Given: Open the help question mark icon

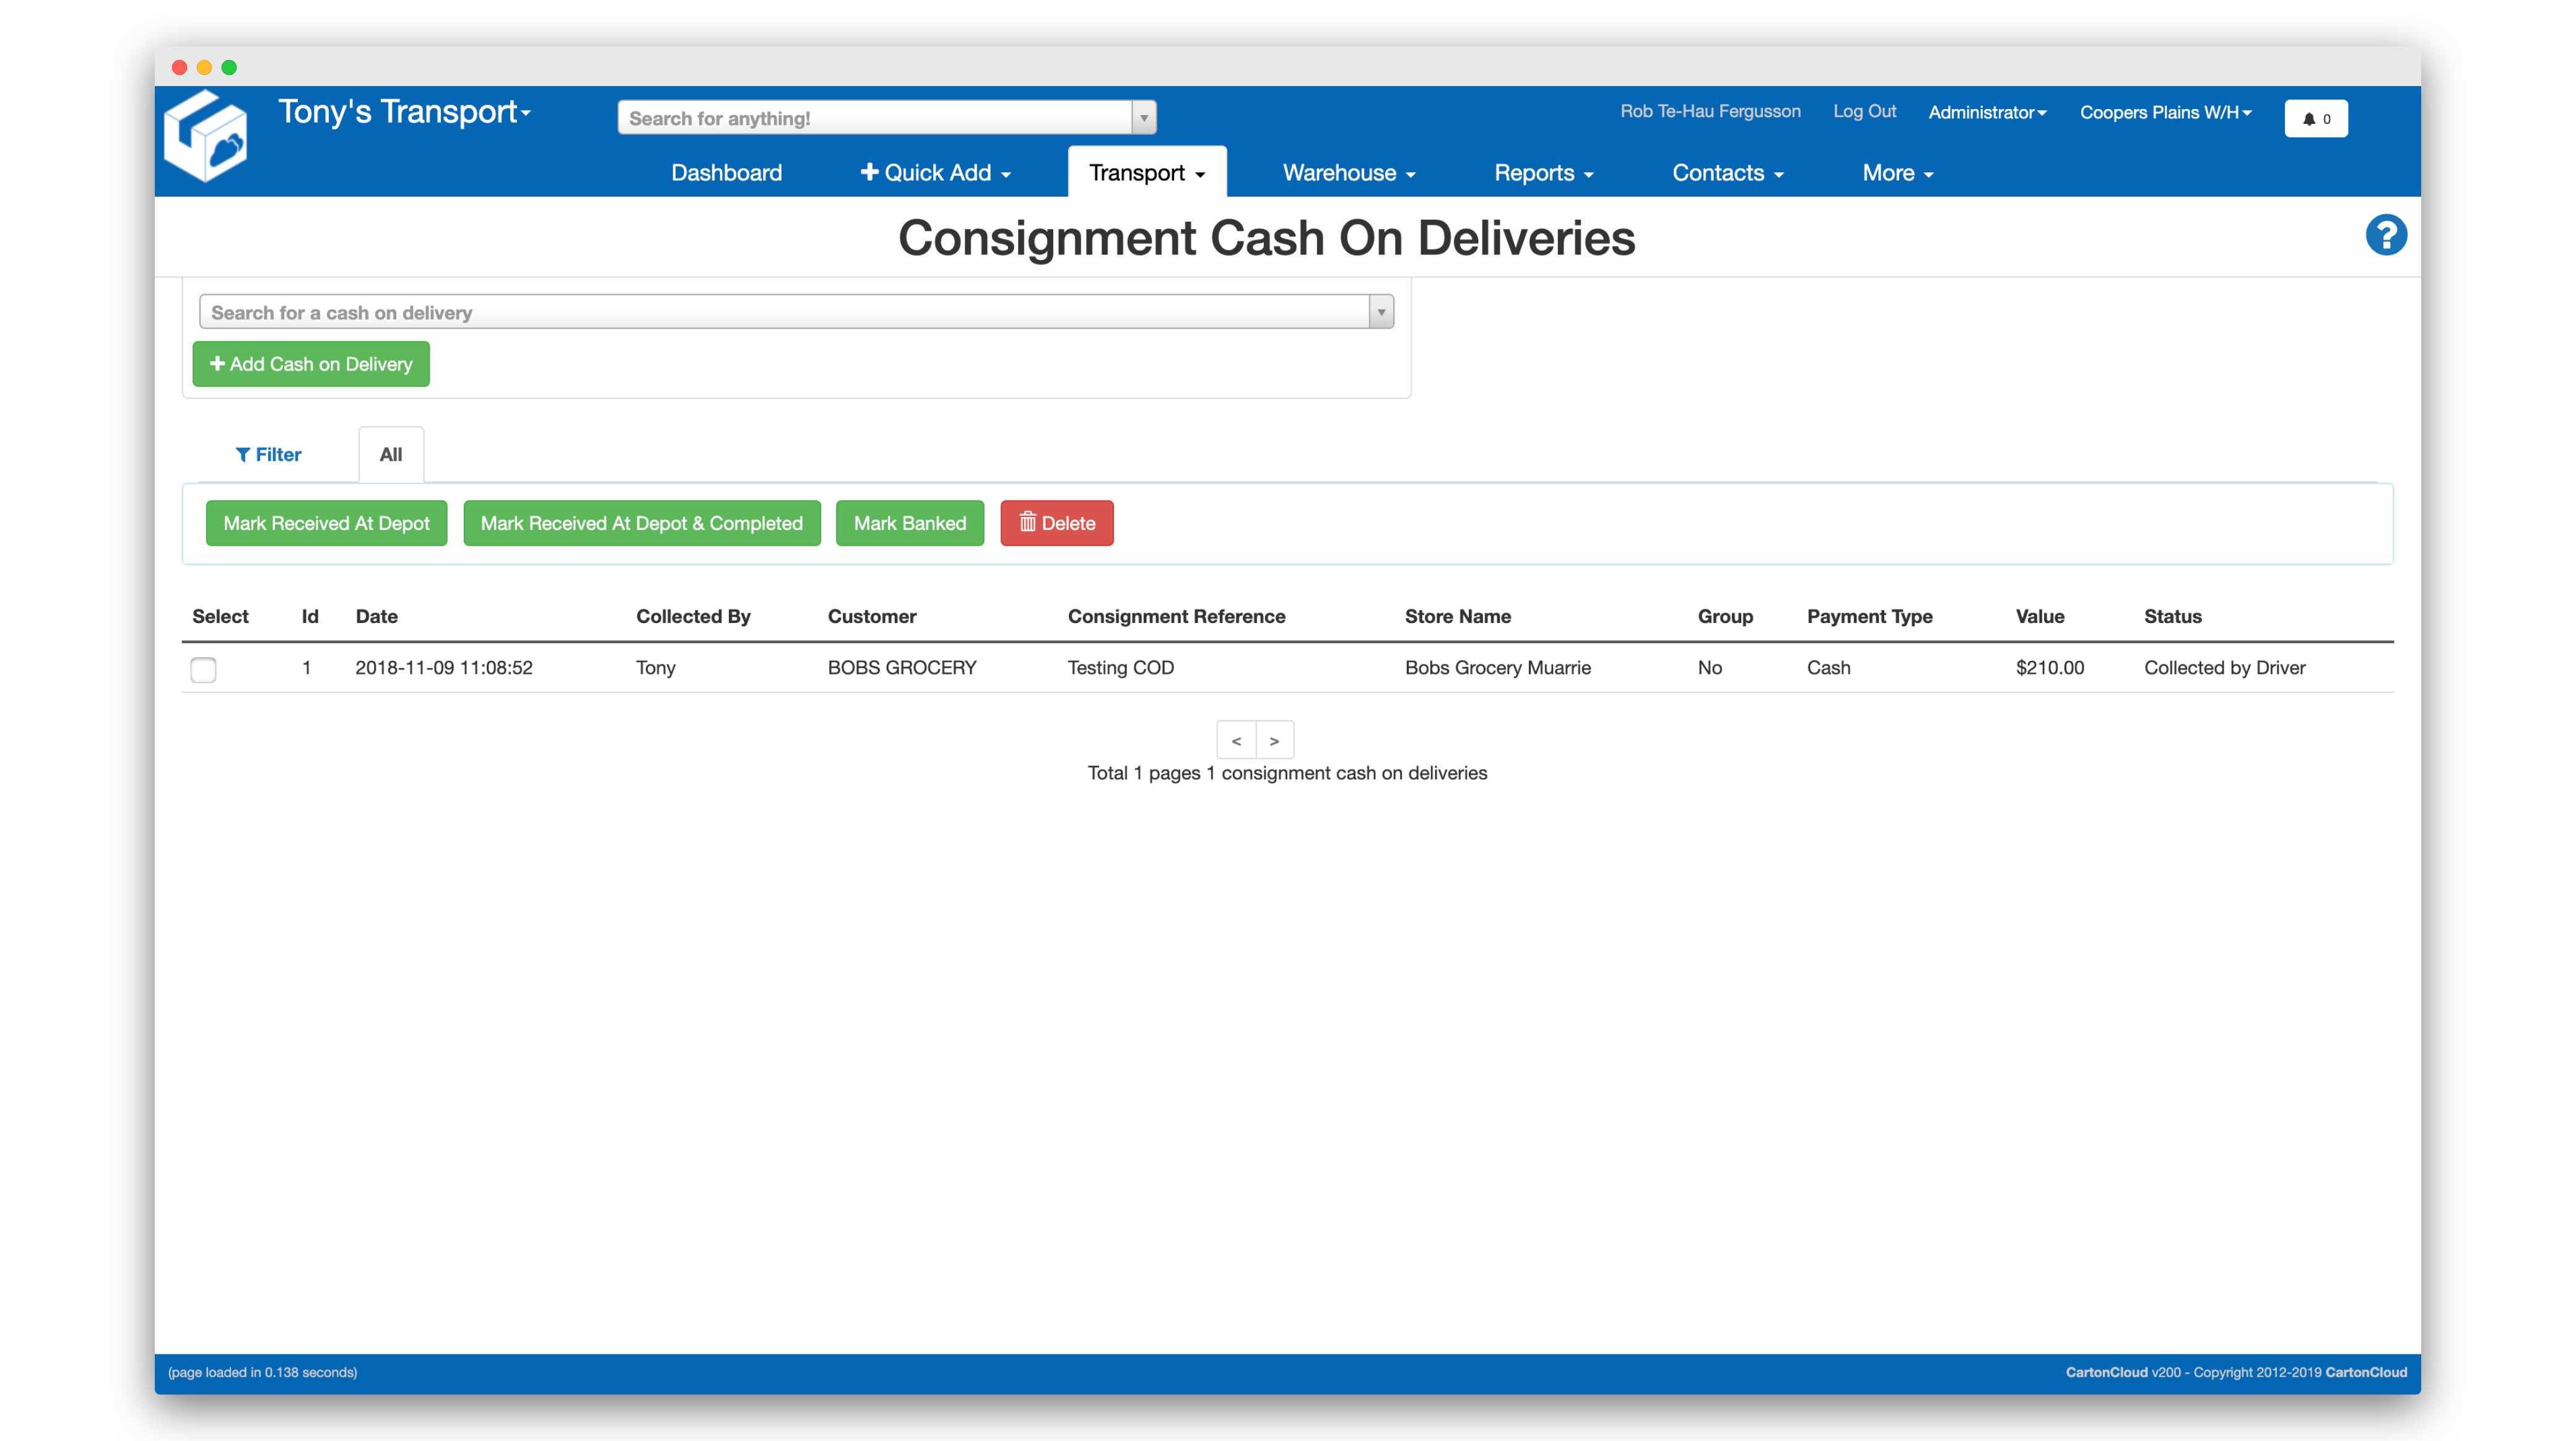Looking at the screenshot, I should pyautogui.click(x=2386, y=234).
